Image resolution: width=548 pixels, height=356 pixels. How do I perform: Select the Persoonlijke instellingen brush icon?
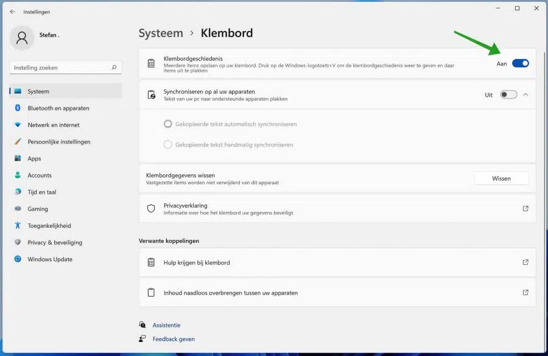pos(18,141)
